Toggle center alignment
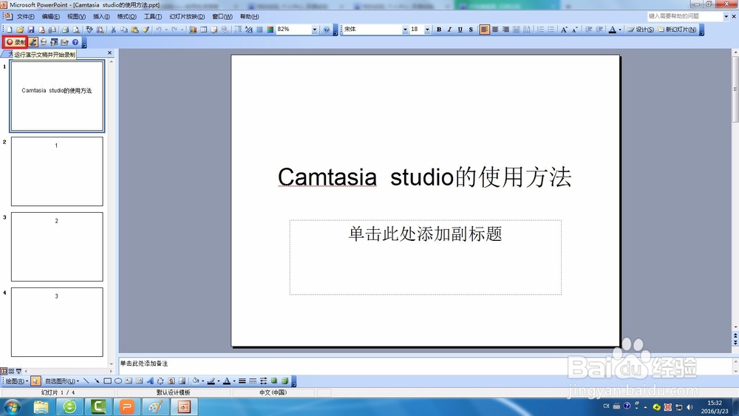This screenshot has height=416, width=739. point(495,30)
